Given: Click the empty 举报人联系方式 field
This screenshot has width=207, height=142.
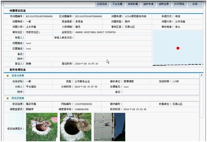Looking at the screenshot, I should (113, 38).
